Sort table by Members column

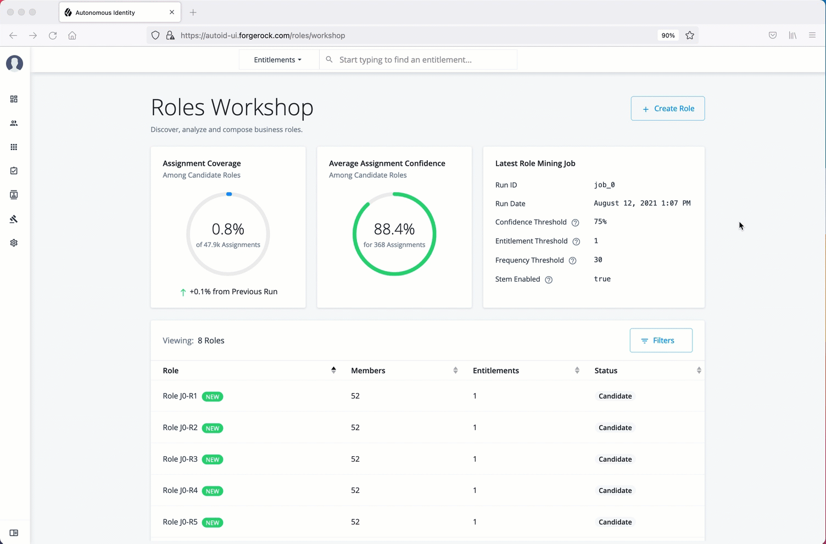click(x=455, y=371)
